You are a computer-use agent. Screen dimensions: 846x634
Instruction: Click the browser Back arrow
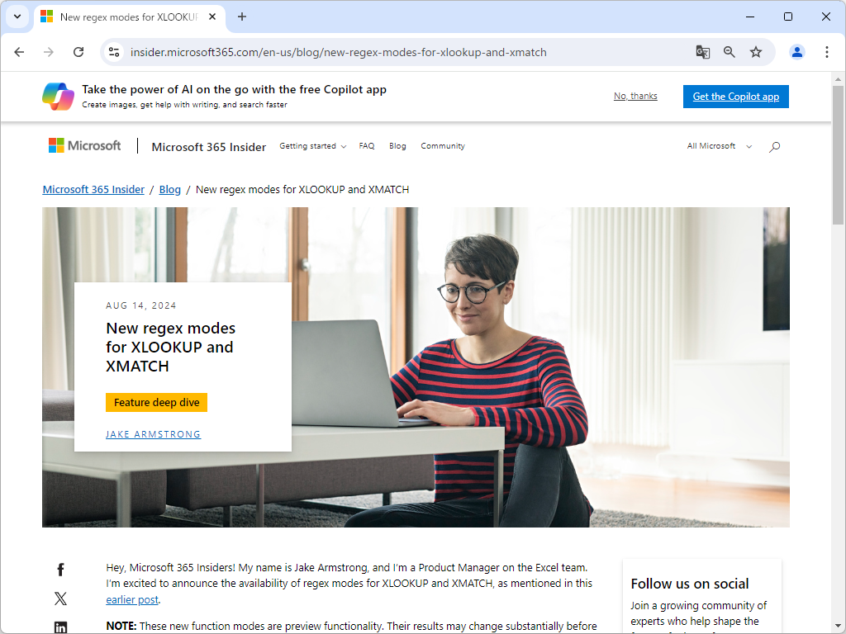tap(20, 52)
